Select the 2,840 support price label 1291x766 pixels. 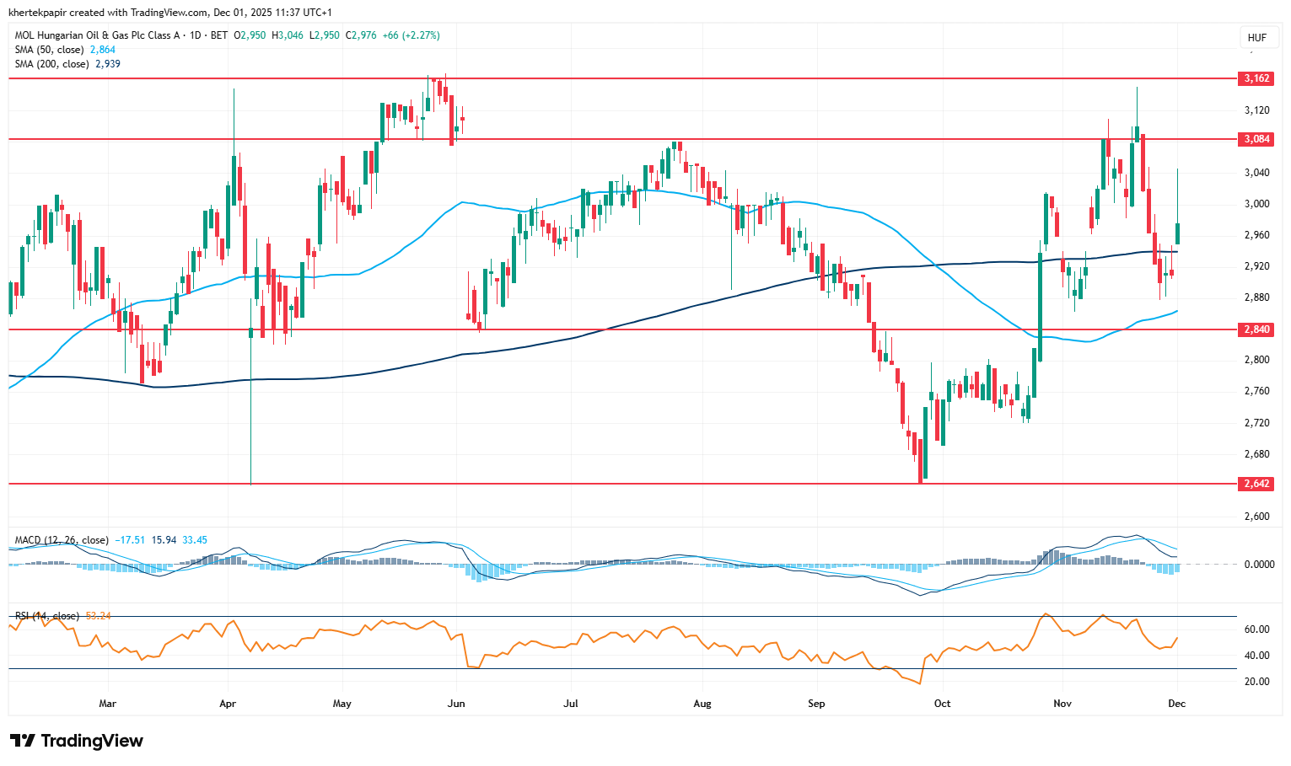pyautogui.click(x=1256, y=329)
